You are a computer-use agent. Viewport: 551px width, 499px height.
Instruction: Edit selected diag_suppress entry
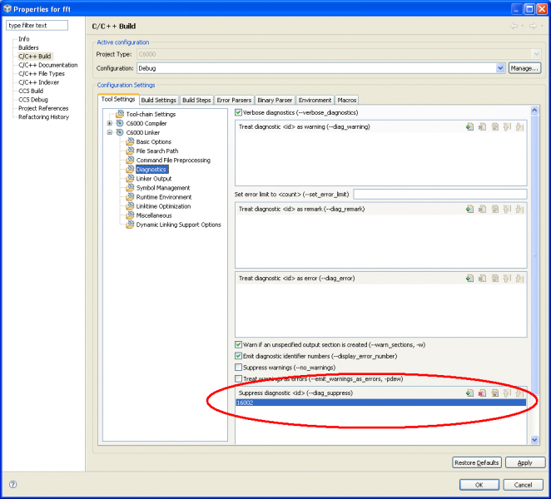pos(494,393)
